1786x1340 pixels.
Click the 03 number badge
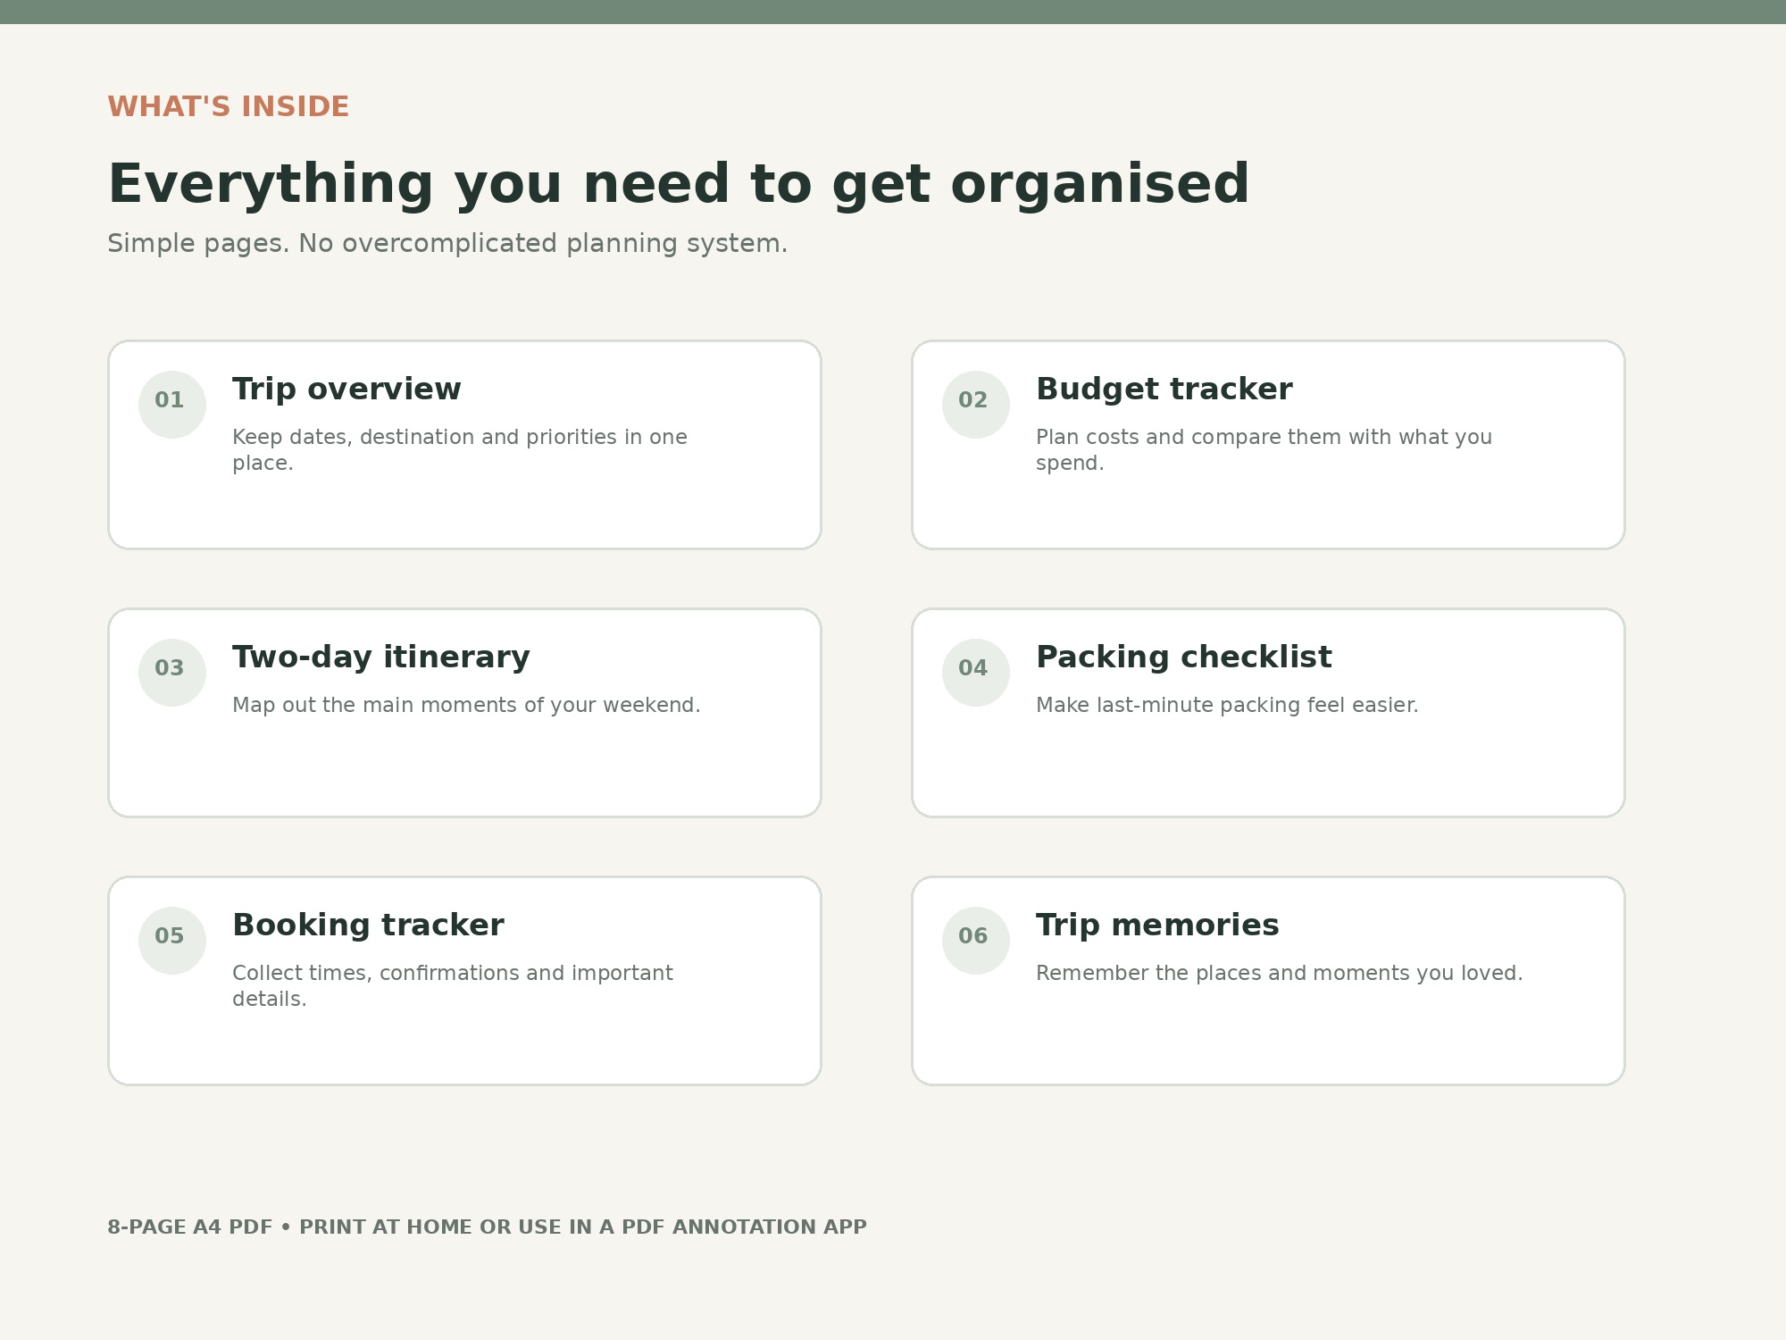tap(172, 673)
